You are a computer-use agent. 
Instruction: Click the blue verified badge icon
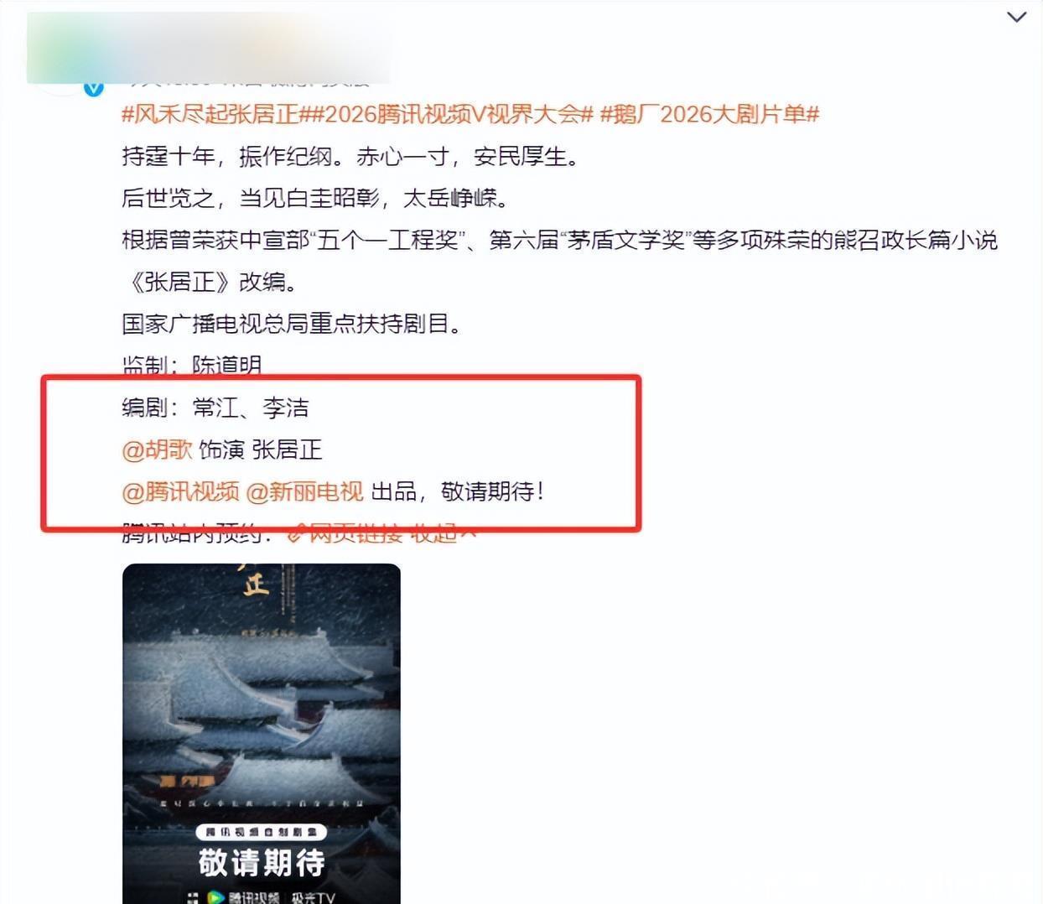click(94, 88)
